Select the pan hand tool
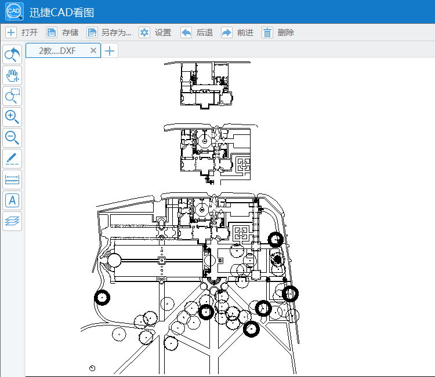 pos(12,75)
